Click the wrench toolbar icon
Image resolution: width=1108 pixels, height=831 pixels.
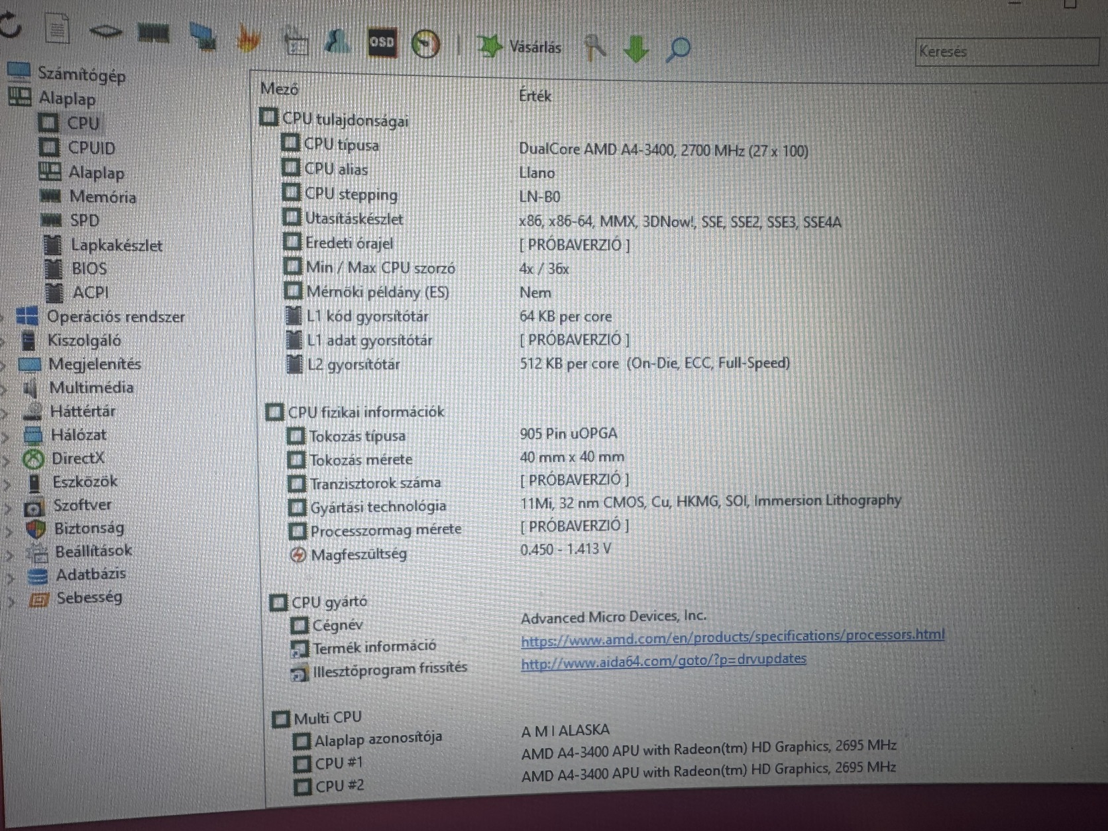pyautogui.click(x=594, y=48)
